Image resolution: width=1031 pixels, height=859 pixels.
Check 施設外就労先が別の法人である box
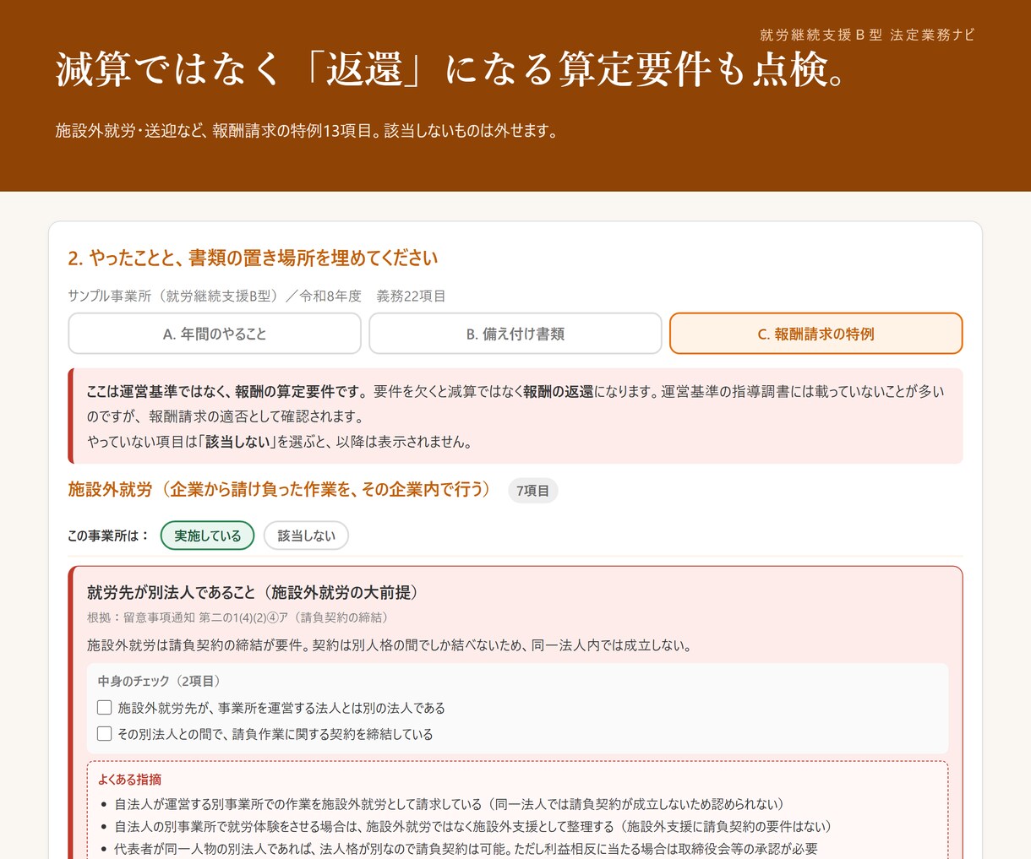105,707
